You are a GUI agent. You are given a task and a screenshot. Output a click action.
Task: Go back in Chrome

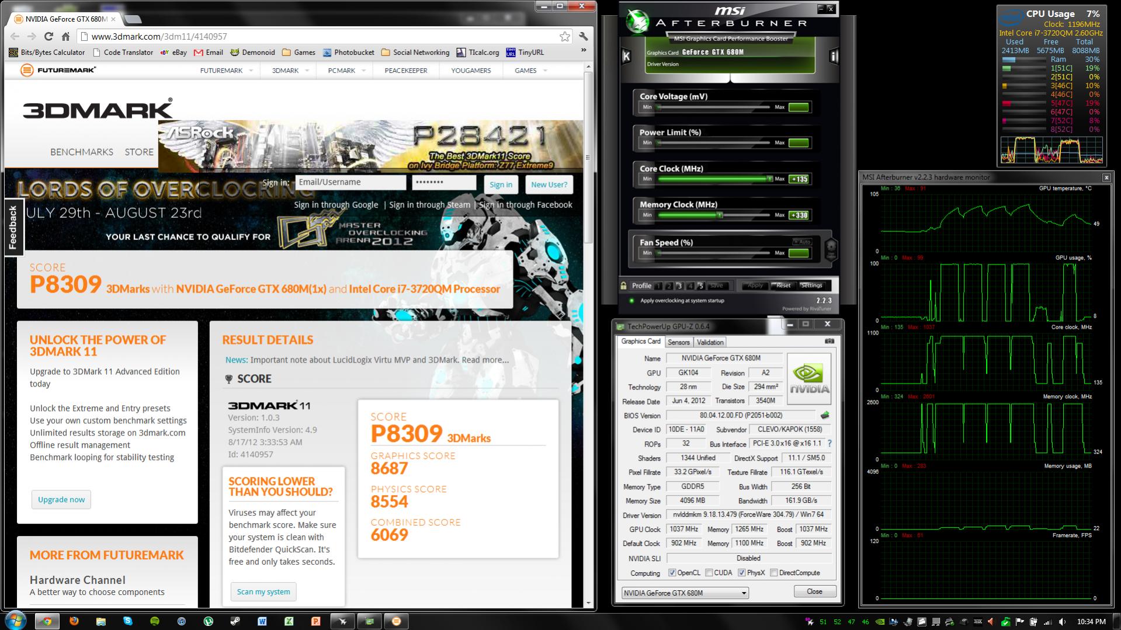coord(15,36)
